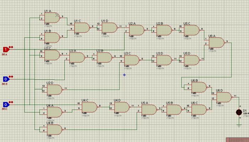Image resolution: width=249 pixels, height=142 pixels.
Task: Select the U2:A NAND gate
Action: coord(137,30)
